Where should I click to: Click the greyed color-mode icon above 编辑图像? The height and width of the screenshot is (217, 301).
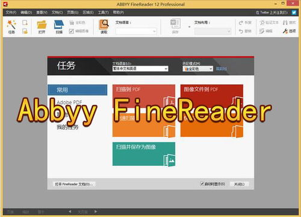[x=72, y=23]
